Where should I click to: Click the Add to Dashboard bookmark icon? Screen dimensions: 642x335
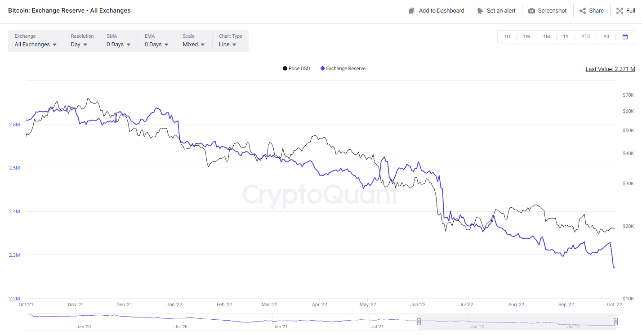click(411, 11)
